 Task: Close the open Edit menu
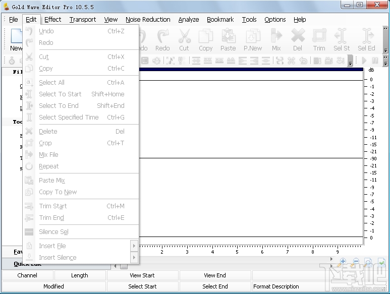(31, 19)
